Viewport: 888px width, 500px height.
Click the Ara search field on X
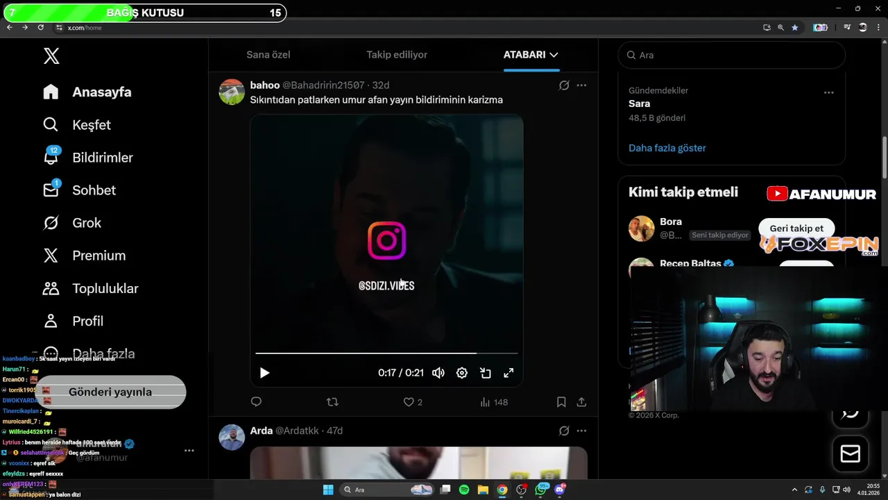tap(731, 55)
